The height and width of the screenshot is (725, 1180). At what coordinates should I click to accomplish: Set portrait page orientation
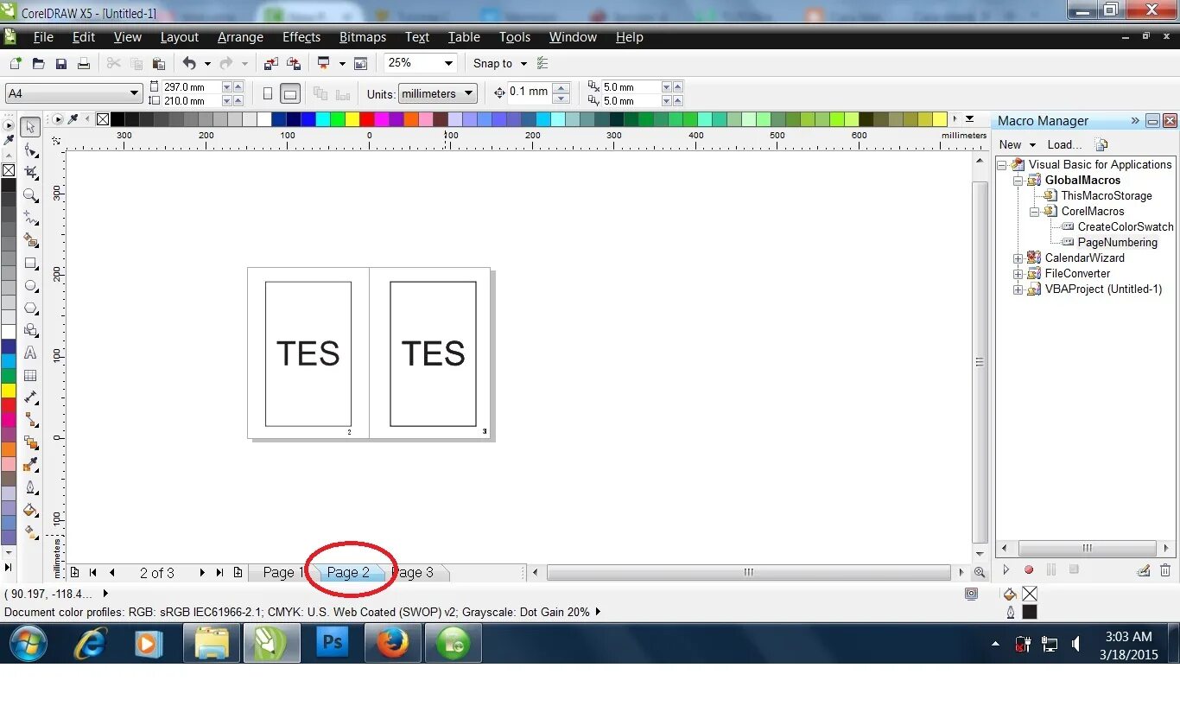(x=268, y=94)
